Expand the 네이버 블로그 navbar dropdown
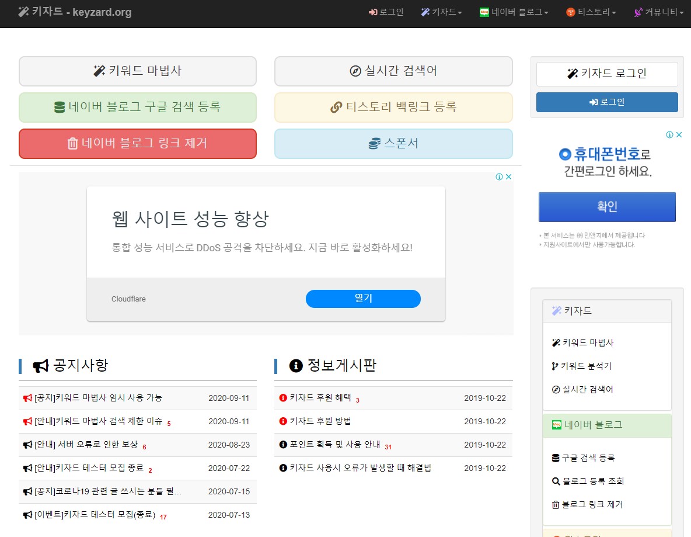This screenshot has height=537, width=691. coord(514,12)
